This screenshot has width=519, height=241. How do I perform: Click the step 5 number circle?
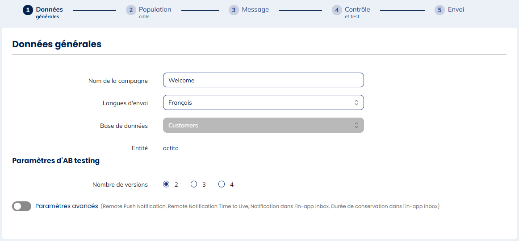[439, 10]
